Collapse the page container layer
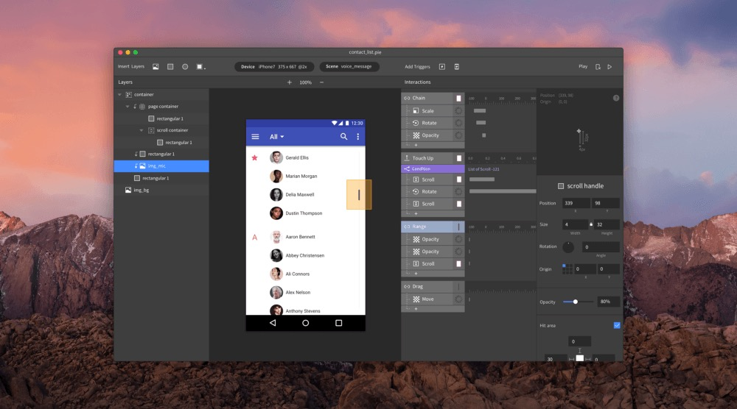 128,107
